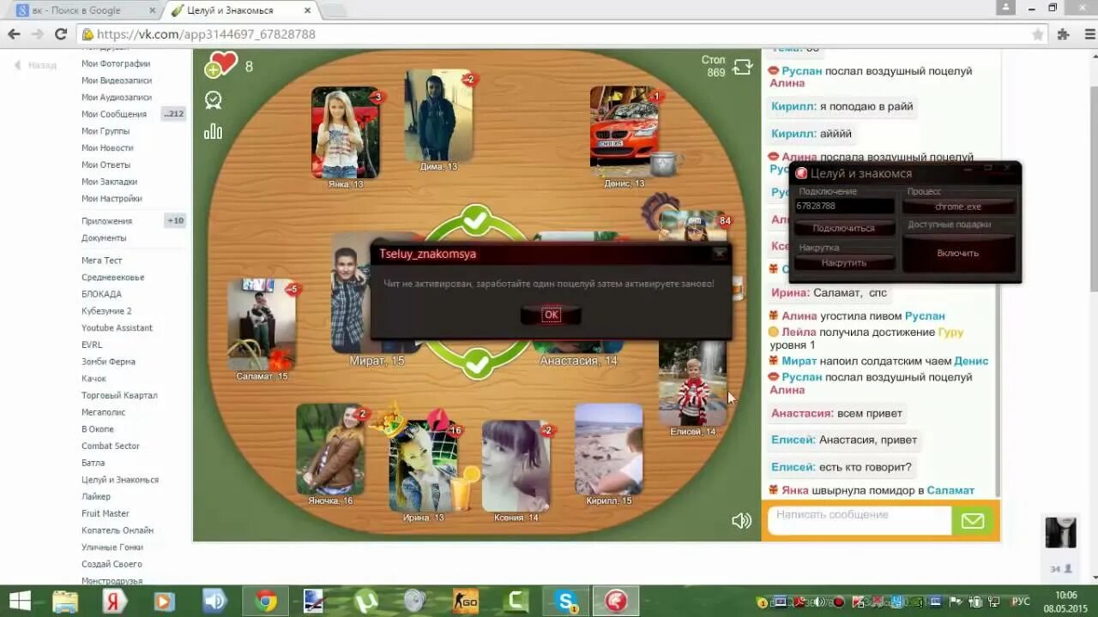The width and height of the screenshot is (1098, 617).
Task: Open Chrome extensions puzzle icon
Action: [1064, 34]
